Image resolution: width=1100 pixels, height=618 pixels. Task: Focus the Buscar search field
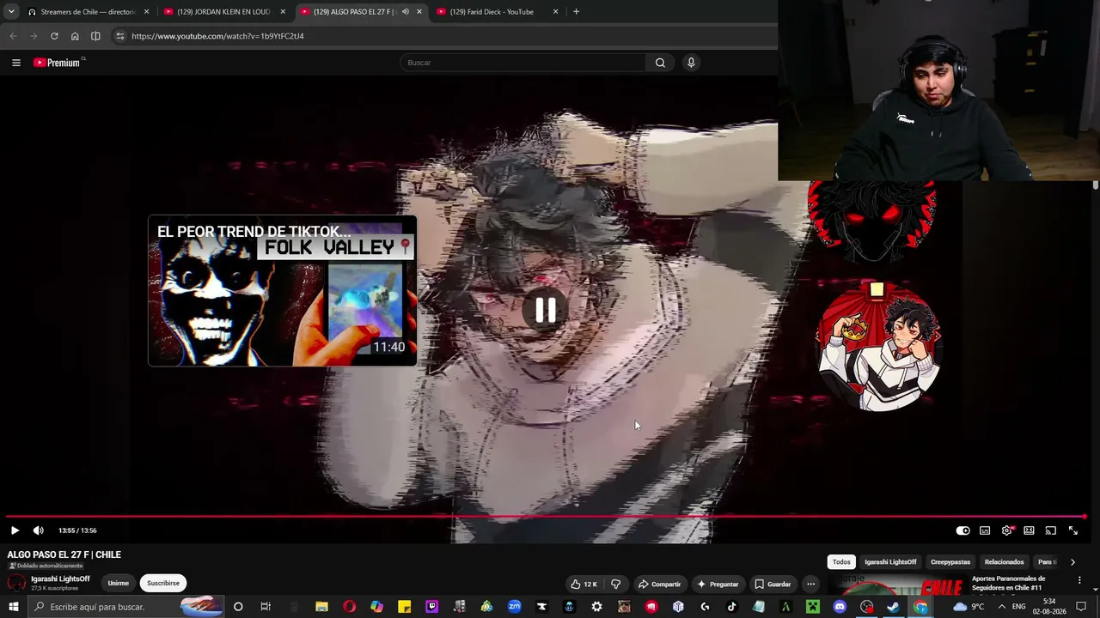522,63
